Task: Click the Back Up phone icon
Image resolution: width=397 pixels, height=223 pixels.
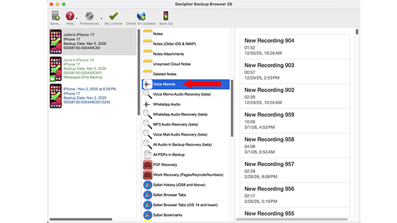Action: 166,16
